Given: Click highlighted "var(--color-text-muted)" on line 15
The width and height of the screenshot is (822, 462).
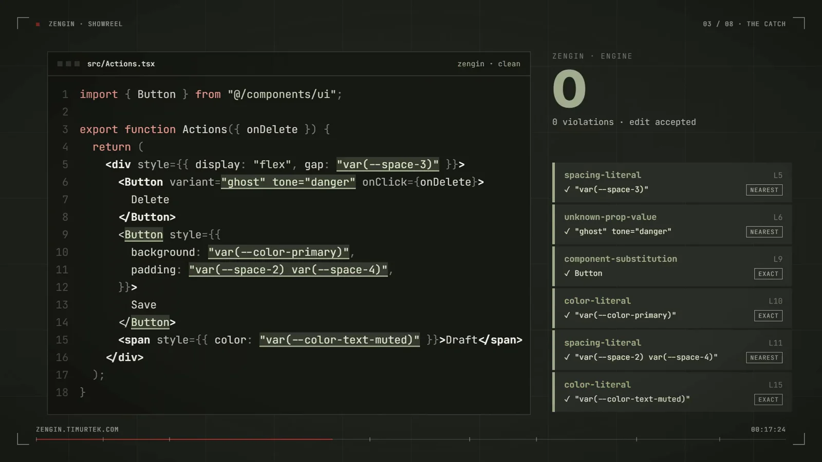Looking at the screenshot, I should click(x=340, y=340).
